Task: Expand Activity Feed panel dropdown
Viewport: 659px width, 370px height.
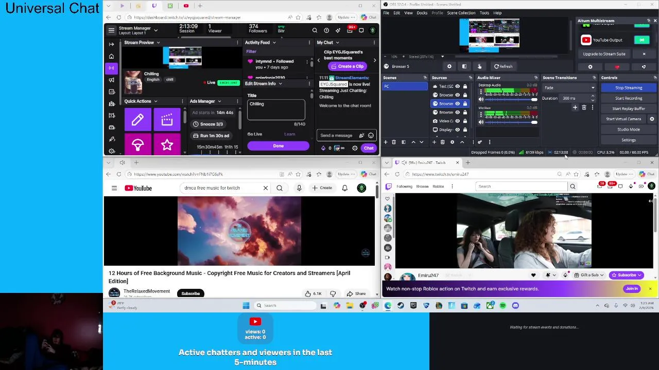Action: [x=274, y=43]
